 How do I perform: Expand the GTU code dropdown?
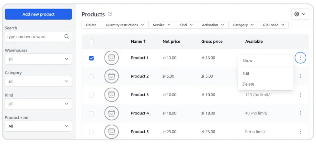click(273, 25)
